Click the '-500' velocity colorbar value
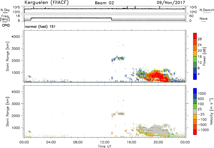 coord(202,124)
